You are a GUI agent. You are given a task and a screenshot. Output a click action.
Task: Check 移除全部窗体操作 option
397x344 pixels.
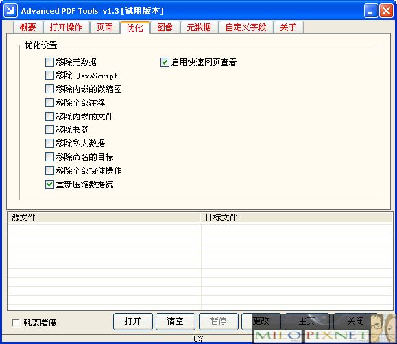(x=49, y=170)
